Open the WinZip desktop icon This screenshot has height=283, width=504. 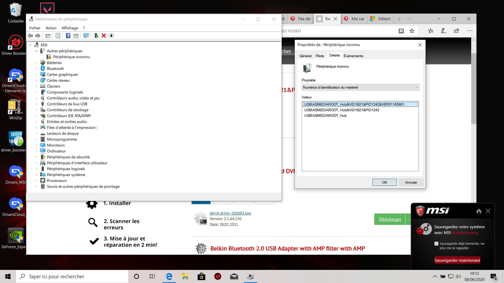coord(15,110)
